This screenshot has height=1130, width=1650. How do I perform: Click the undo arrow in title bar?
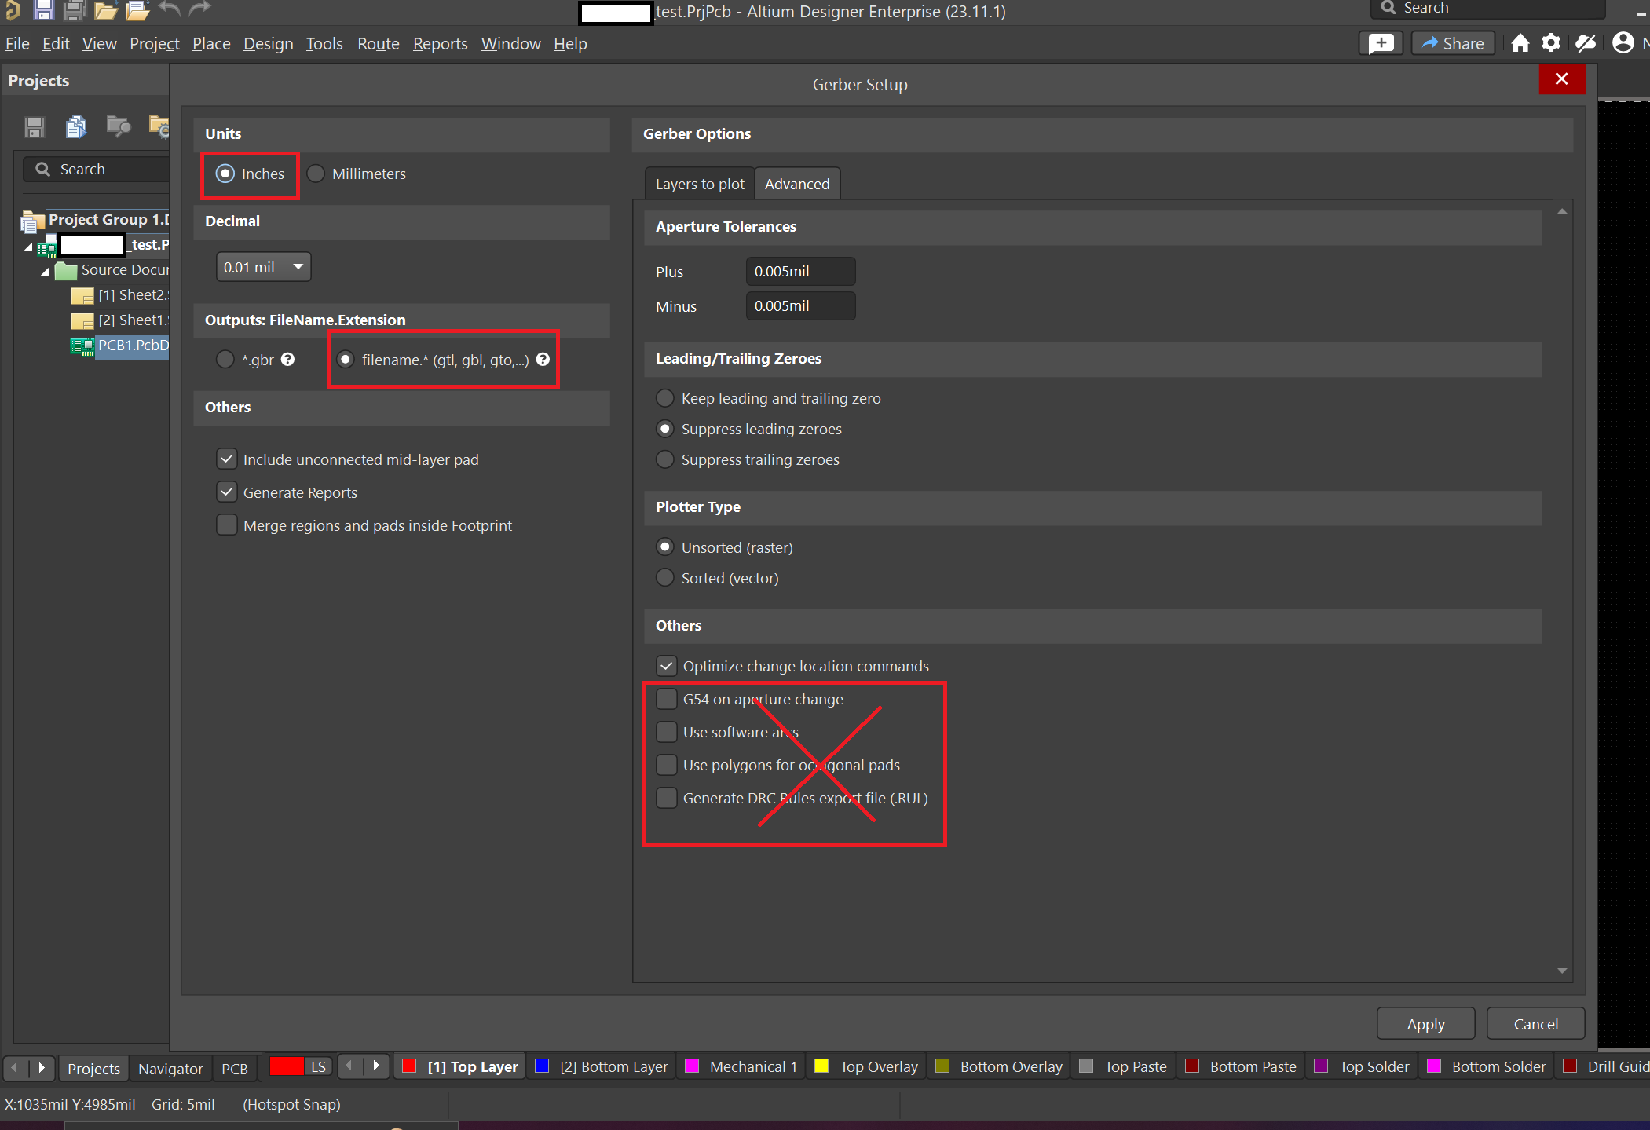tap(169, 9)
